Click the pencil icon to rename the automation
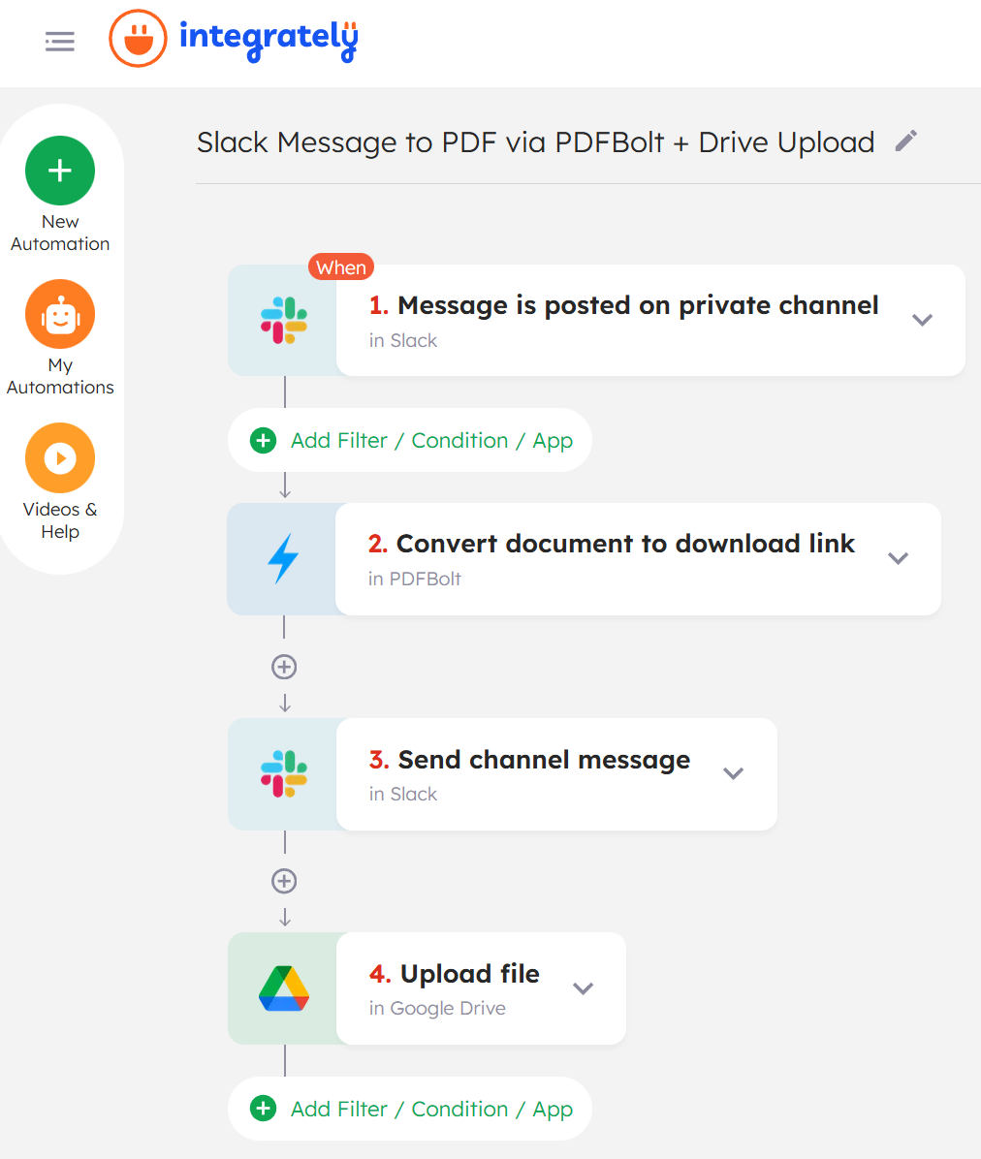The height and width of the screenshot is (1159, 981). click(x=905, y=141)
